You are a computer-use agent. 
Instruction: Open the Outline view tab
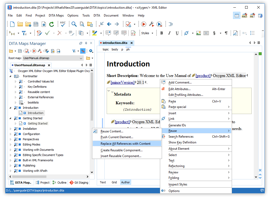(60, 183)
